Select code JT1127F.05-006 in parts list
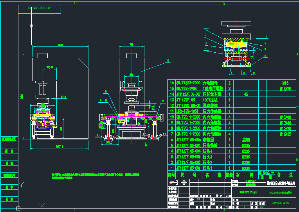The width and height of the screenshot is (299, 212). click(x=189, y=139)
